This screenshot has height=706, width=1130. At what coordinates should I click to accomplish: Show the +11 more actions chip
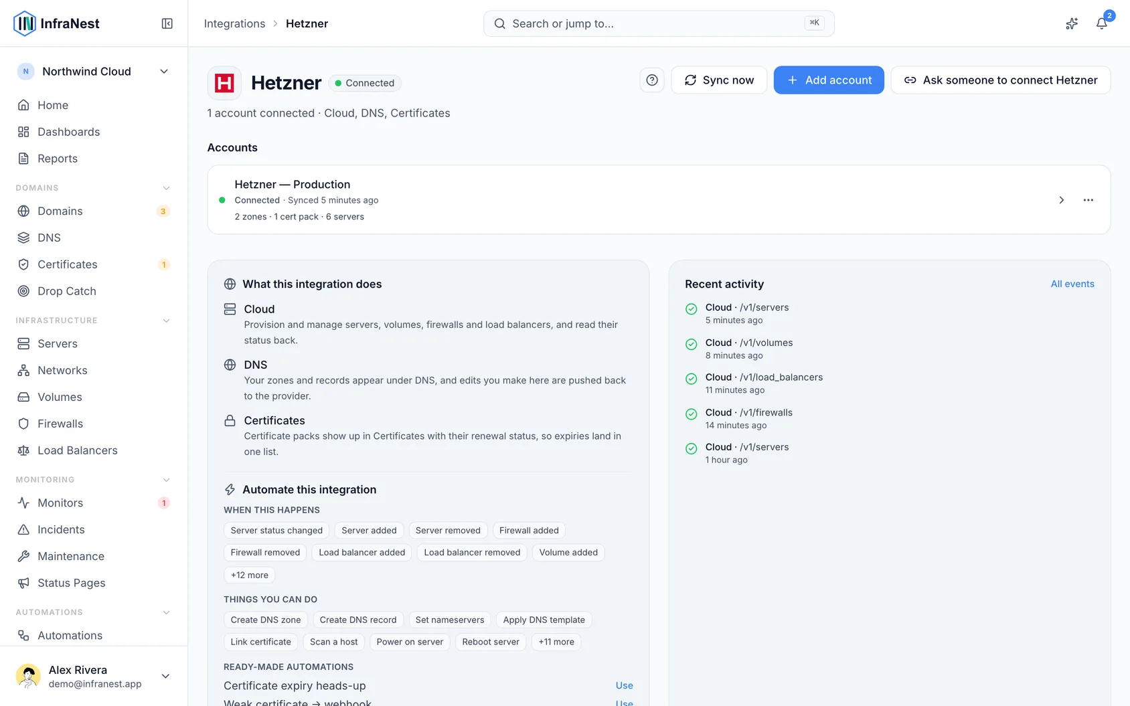tap(556, 642)
